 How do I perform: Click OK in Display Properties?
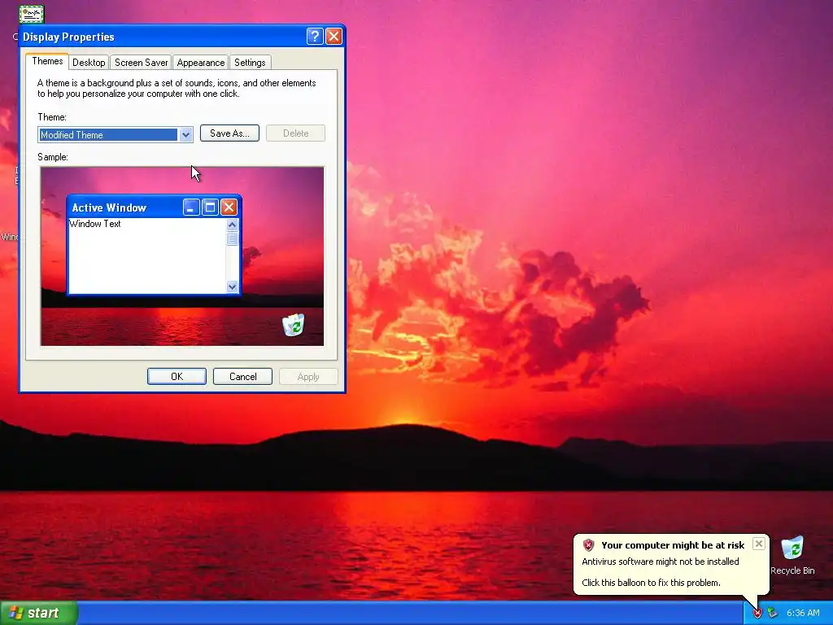coord(177,376)
